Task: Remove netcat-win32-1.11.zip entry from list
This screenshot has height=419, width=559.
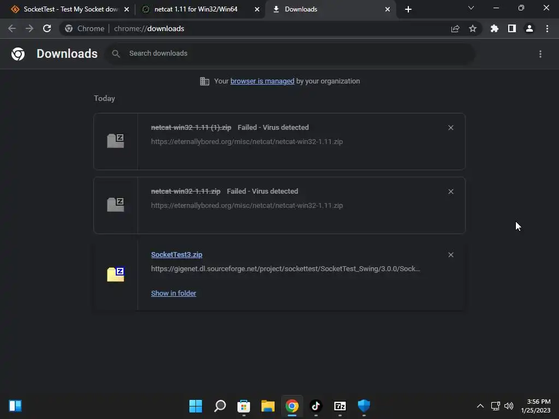Action: pos(450,191)
